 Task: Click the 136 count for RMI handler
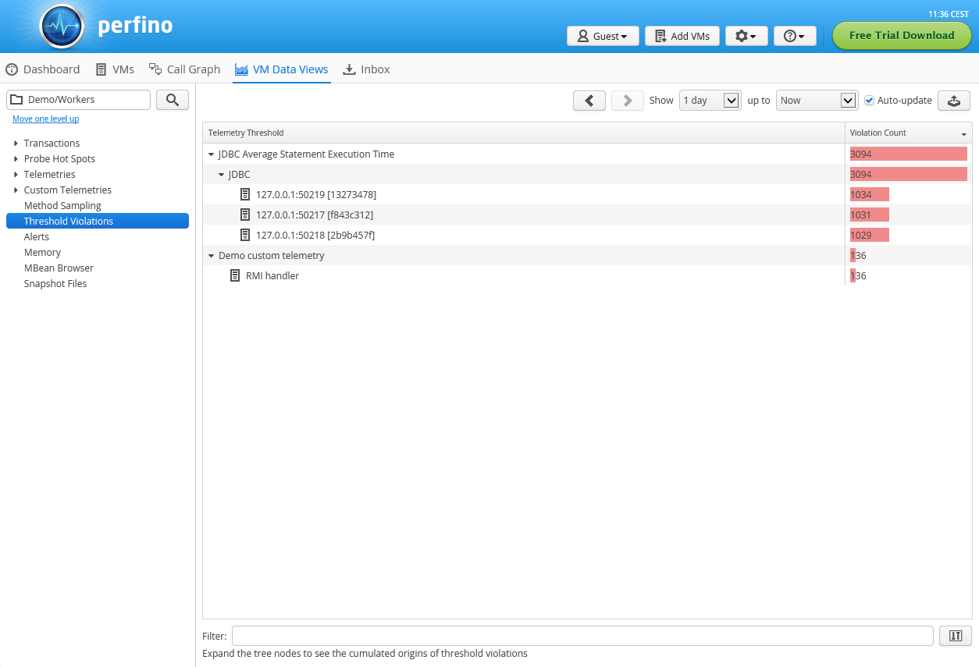point(858,275)
